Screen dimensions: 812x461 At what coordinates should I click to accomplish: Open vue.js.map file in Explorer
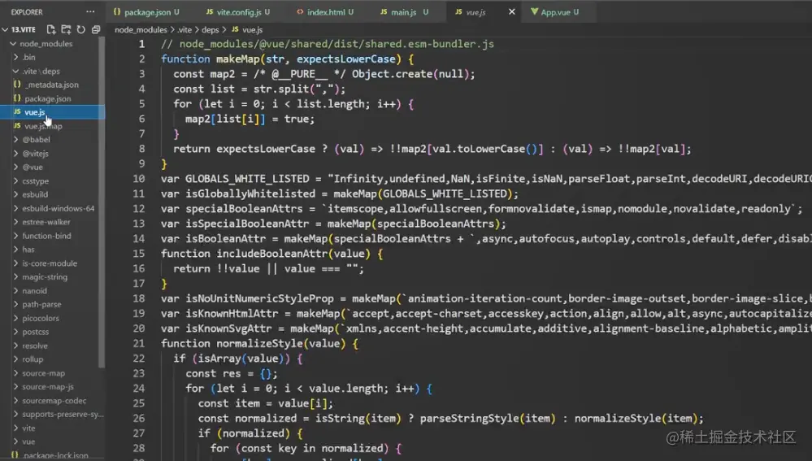click(x=44, y=126)
